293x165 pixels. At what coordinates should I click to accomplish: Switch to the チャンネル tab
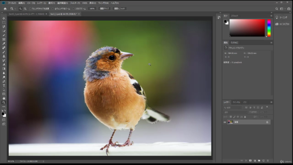coord(236,102)
